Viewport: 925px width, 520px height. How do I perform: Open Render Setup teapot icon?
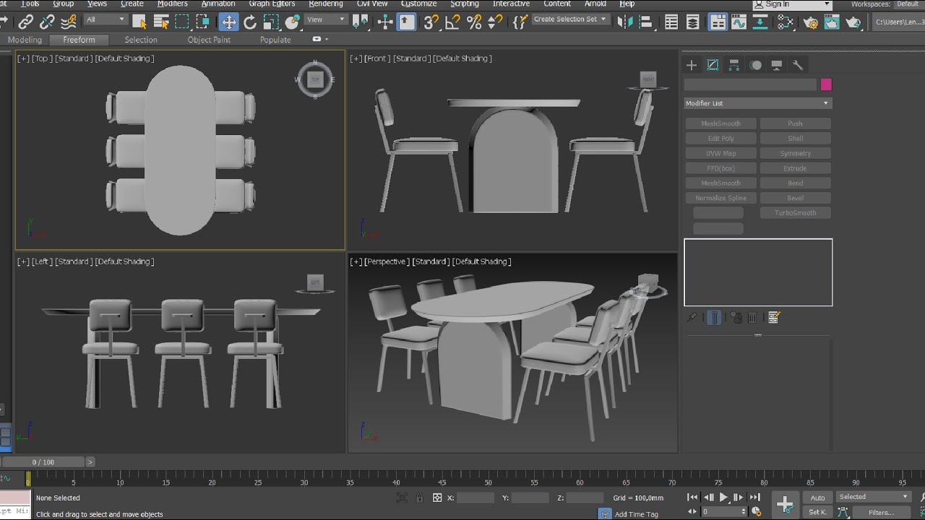coord(811,22)
